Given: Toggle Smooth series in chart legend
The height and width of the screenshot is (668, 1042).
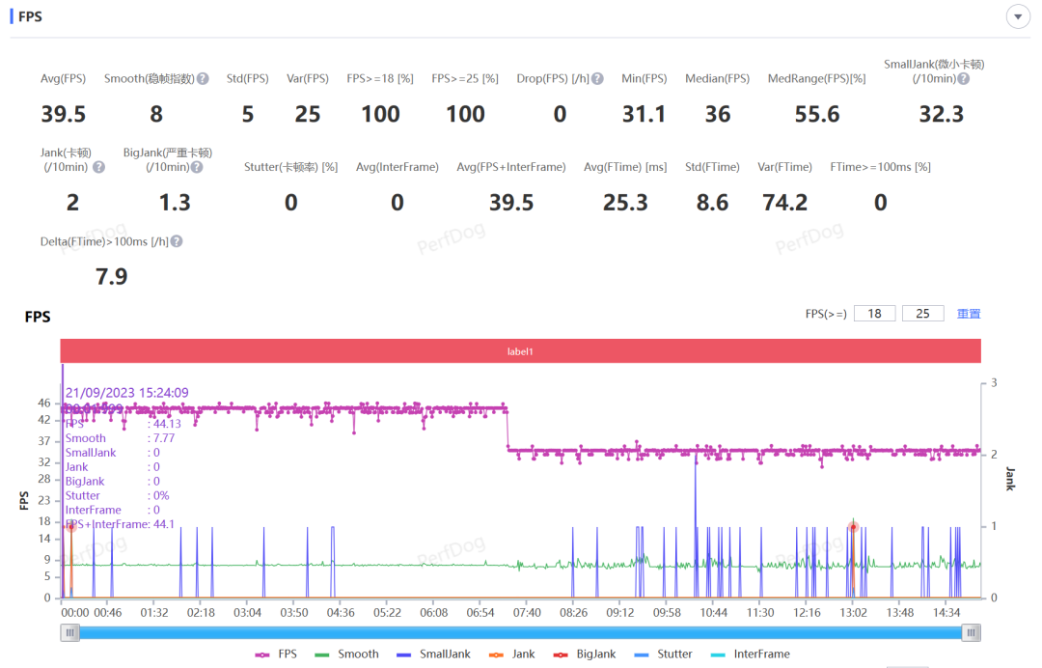Looking at the screenshot, I should pos(347,654).
